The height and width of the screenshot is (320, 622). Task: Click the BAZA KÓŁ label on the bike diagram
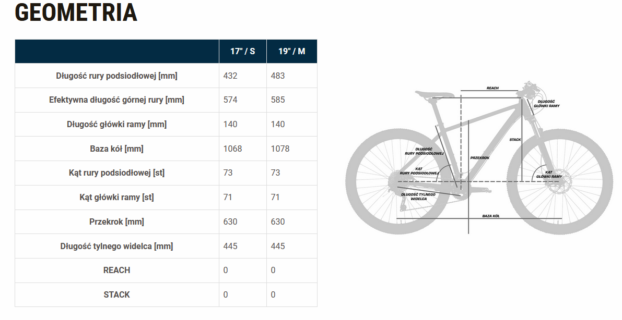tap(491, 215)
